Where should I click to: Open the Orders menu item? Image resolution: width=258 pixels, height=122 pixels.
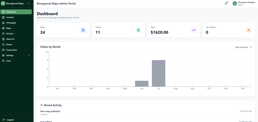pyautogui.click(x=16, y=44)
